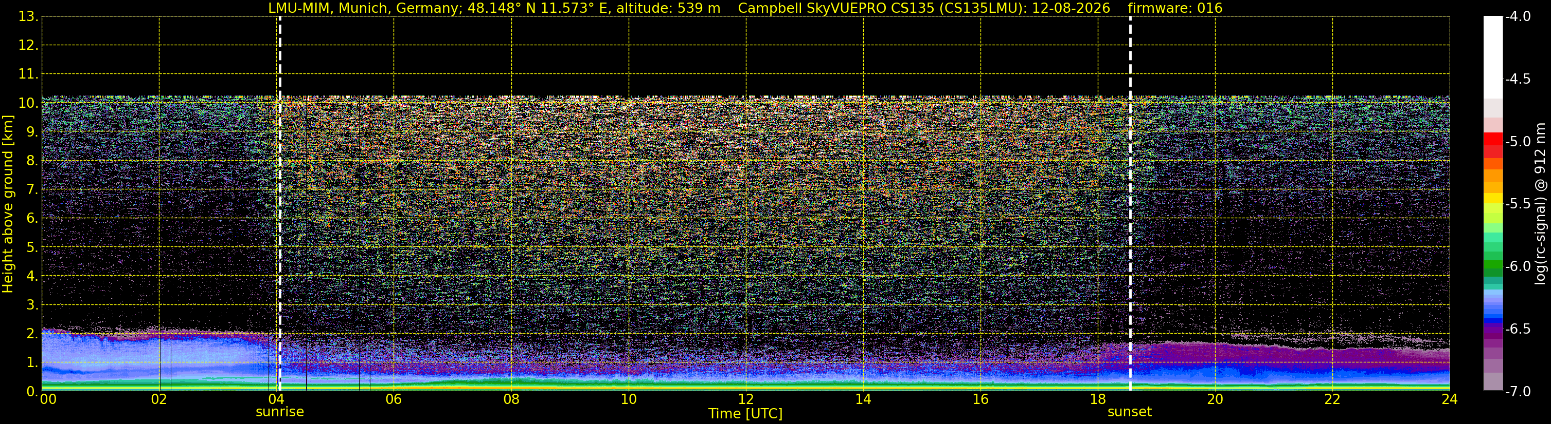Click the purple colorbar segment near -6.5
This screenshot has height=424, width=1551.
tap(1492, 330)
